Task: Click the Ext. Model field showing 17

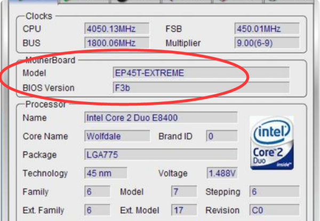Action: coord(184,210)
